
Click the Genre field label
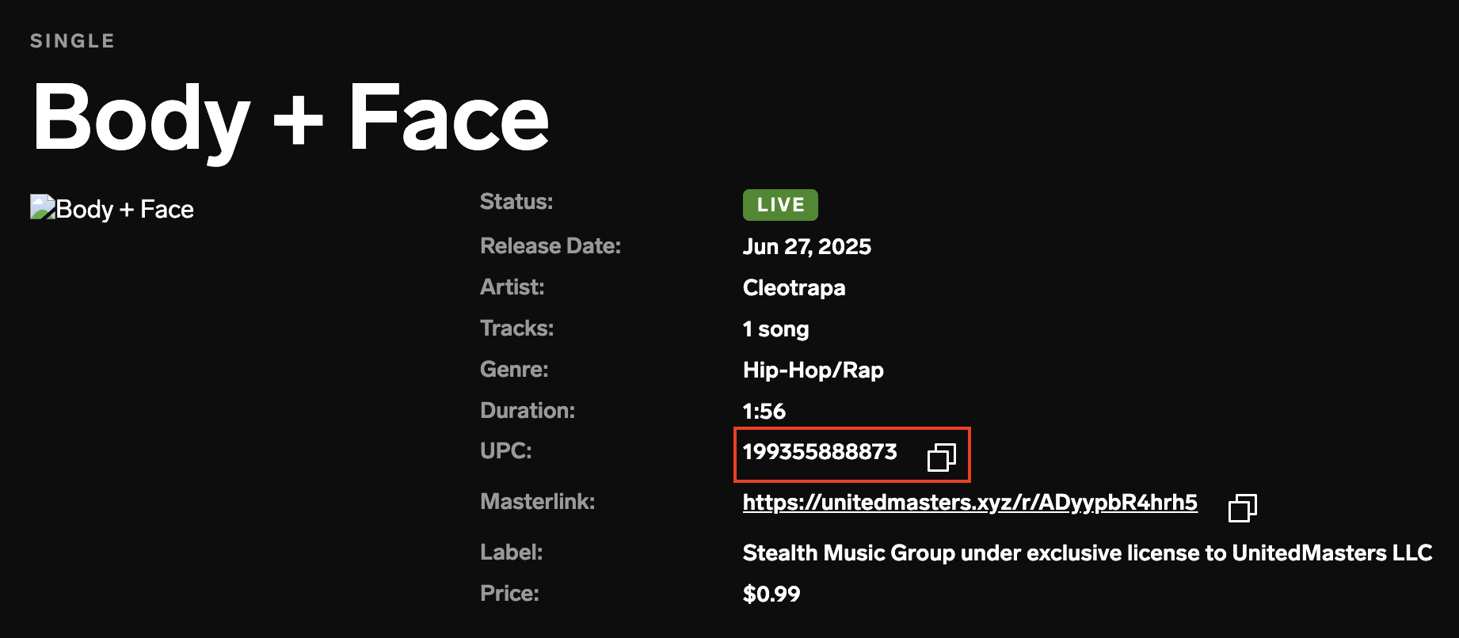pyautogui.click(x=514, y=370)
